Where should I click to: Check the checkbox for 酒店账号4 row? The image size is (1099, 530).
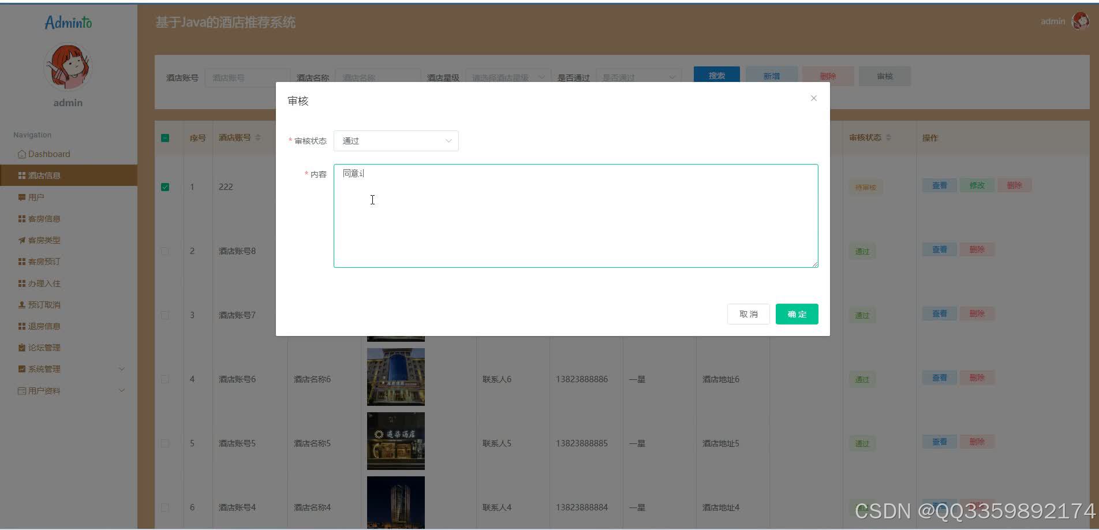[x=165, y=507]
